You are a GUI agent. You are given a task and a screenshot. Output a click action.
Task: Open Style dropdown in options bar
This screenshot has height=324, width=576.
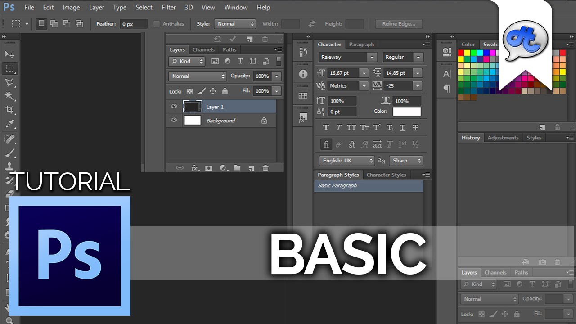tap(235, 24)
